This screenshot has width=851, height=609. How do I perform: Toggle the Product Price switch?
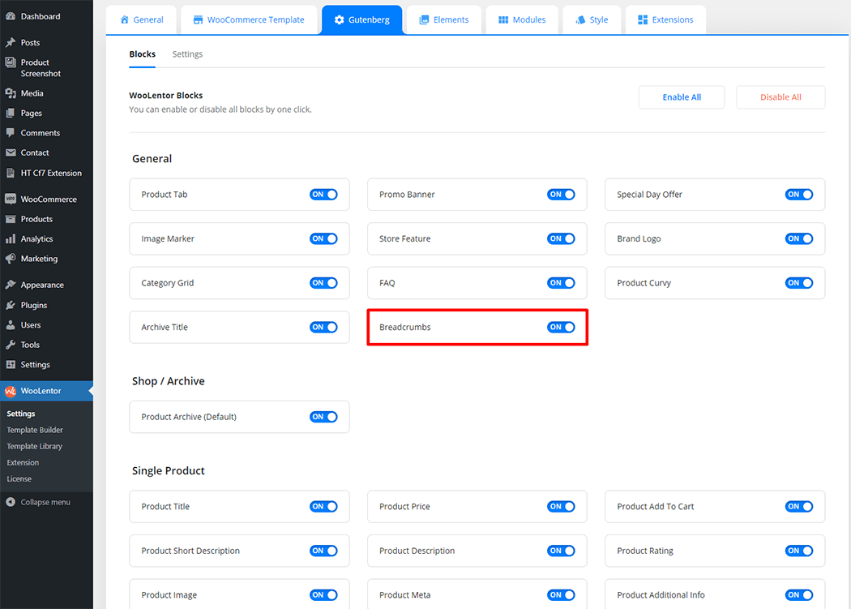[561, 506]
